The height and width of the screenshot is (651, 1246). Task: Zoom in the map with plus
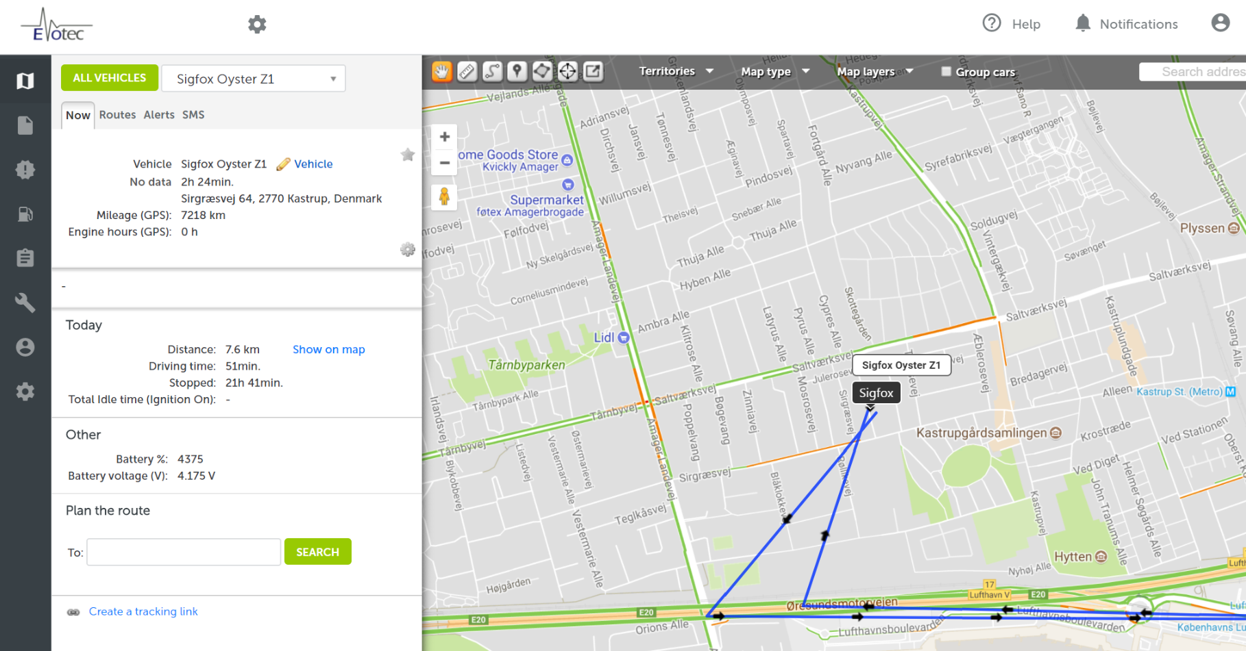pos(445,137)
